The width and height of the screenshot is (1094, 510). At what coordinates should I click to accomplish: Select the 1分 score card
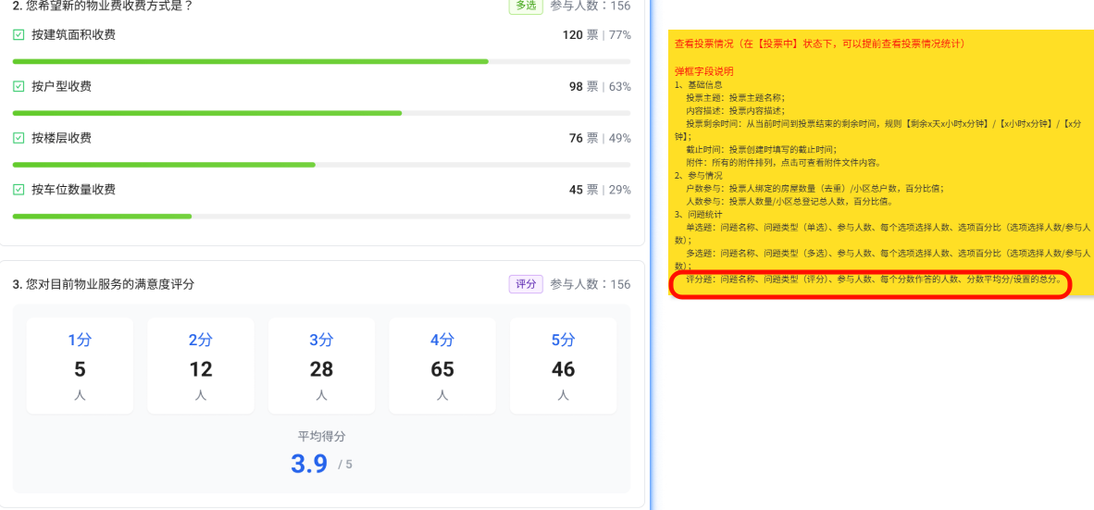[80, 366]
